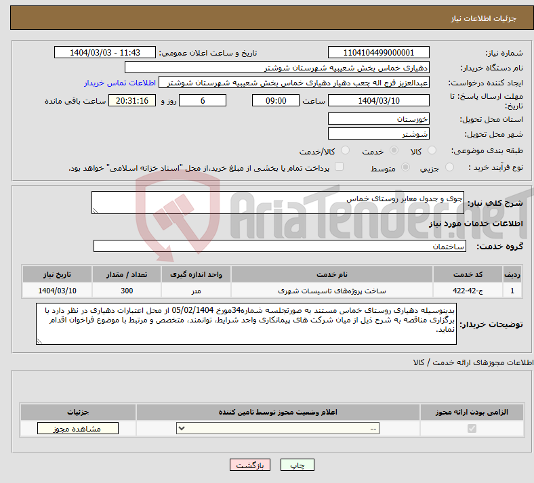Open the اطلاعات تماس خریدار link
534x483 pixels.
pyautogui.click(x=120, y=83)
